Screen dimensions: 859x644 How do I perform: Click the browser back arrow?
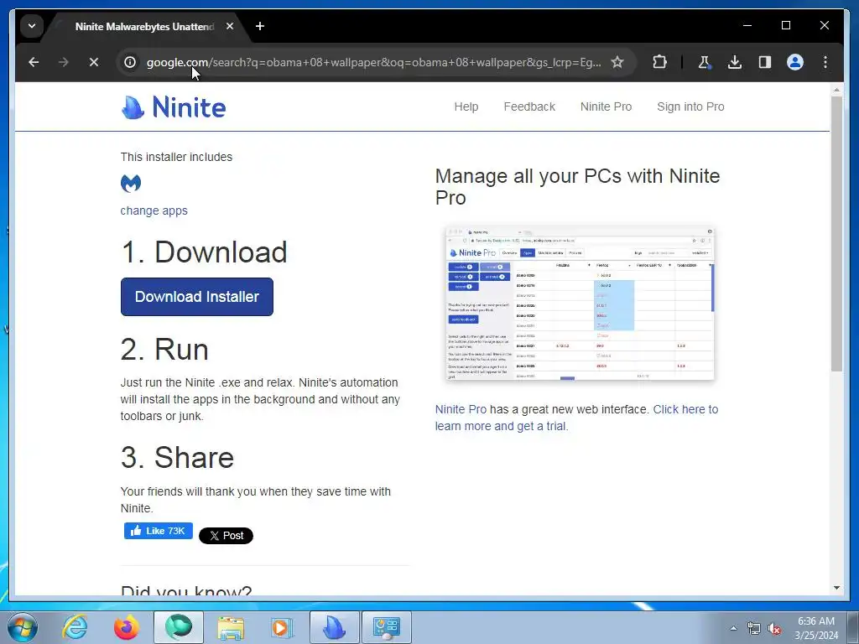click(34, 62)
